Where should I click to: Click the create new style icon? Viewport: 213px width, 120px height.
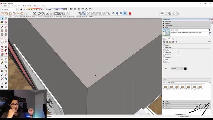point(210,33)
